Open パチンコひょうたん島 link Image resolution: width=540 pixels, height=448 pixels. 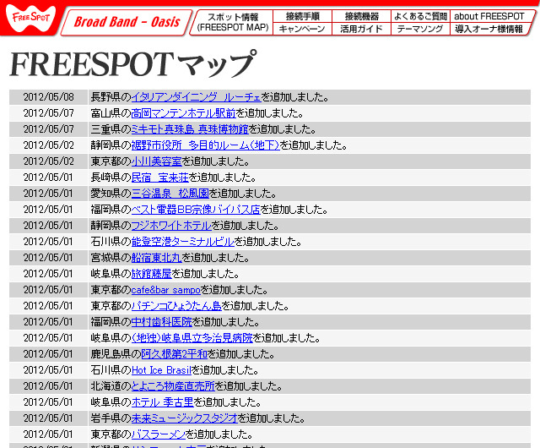(x=176, y=305)
